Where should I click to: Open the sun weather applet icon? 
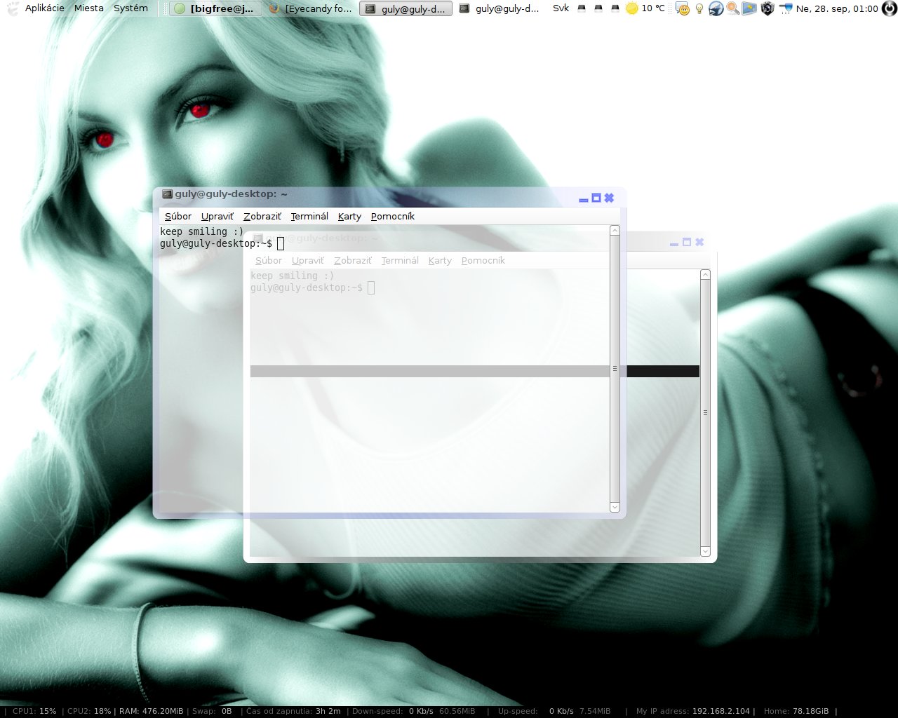click(631, 8)
